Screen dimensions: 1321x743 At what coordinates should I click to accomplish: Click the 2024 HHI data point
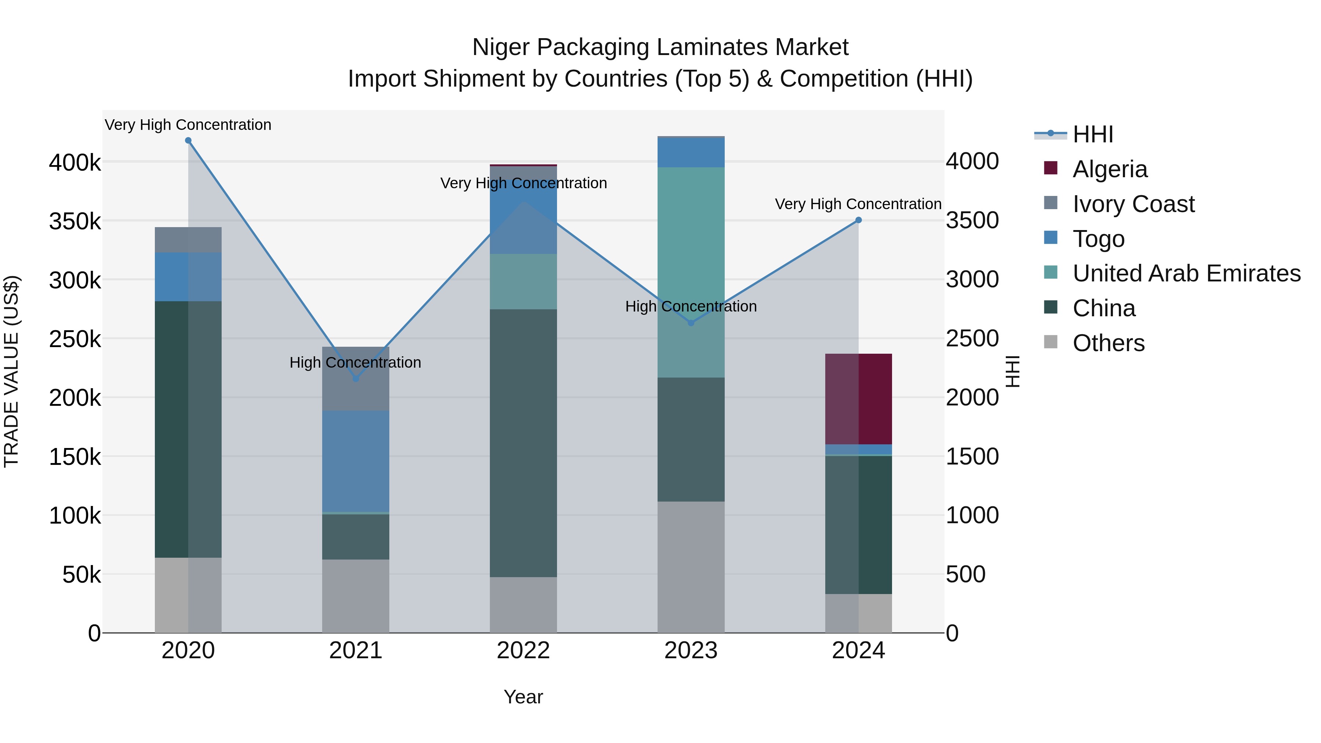click(x=858, y=220)
